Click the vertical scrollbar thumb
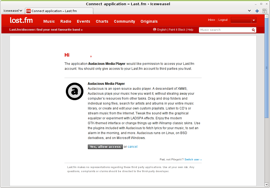Image resolution: width=270 pixels, height=188 pixels. click(266, 68)
